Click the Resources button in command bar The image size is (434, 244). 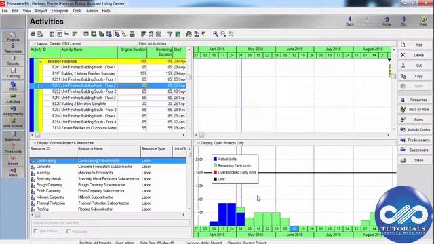tap(415, 100)
